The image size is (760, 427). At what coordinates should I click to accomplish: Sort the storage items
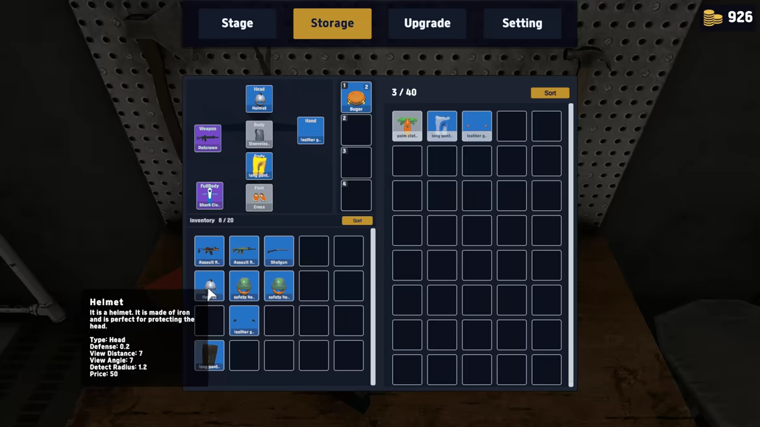click(x=550, y=93)
